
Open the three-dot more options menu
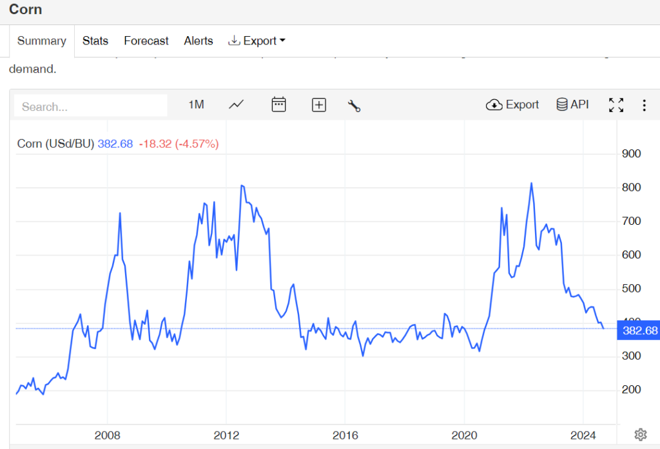tap(644, 105)
